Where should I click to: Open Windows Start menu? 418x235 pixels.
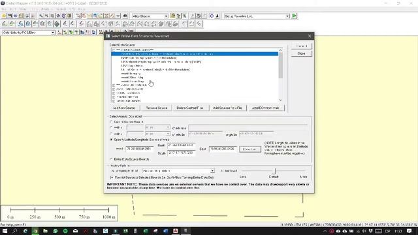pyautogui.click(x=5, y=231)
